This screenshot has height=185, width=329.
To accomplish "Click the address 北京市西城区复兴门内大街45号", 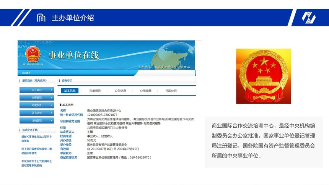I will tap(107, 128).
